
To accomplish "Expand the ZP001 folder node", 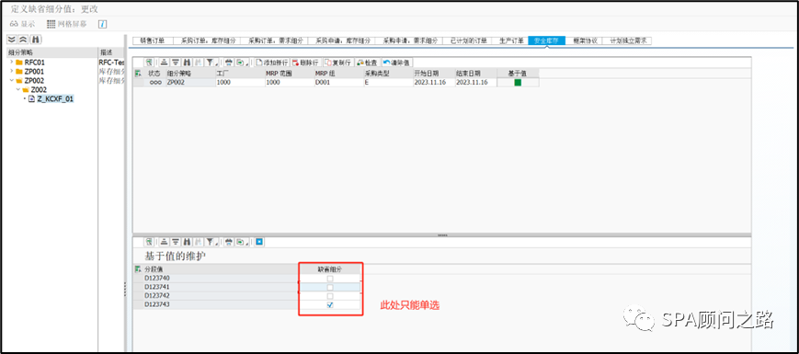I will coord(11,72).
